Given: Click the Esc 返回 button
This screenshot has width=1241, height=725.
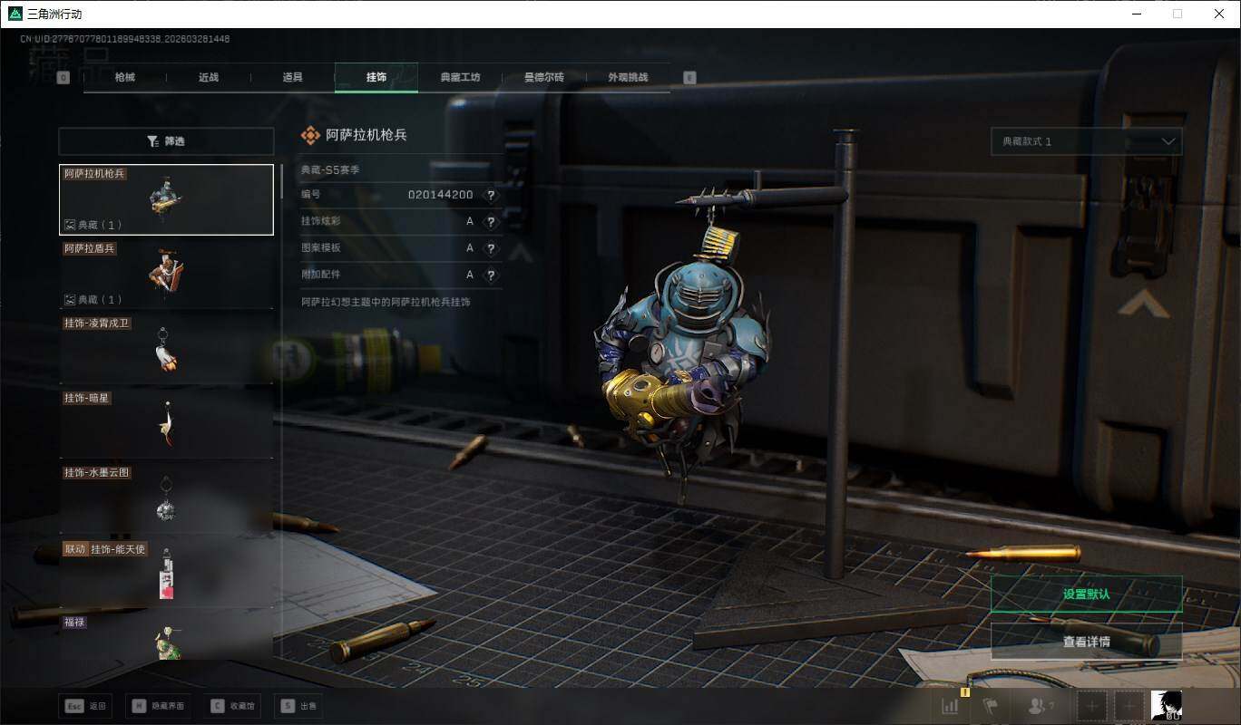Looking at the screenshot, I should pyautogui.click(x=85, y=706).
